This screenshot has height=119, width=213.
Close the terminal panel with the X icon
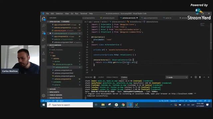pos(209,77)
